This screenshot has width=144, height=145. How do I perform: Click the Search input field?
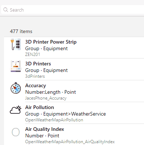click(x=73, y=10)
